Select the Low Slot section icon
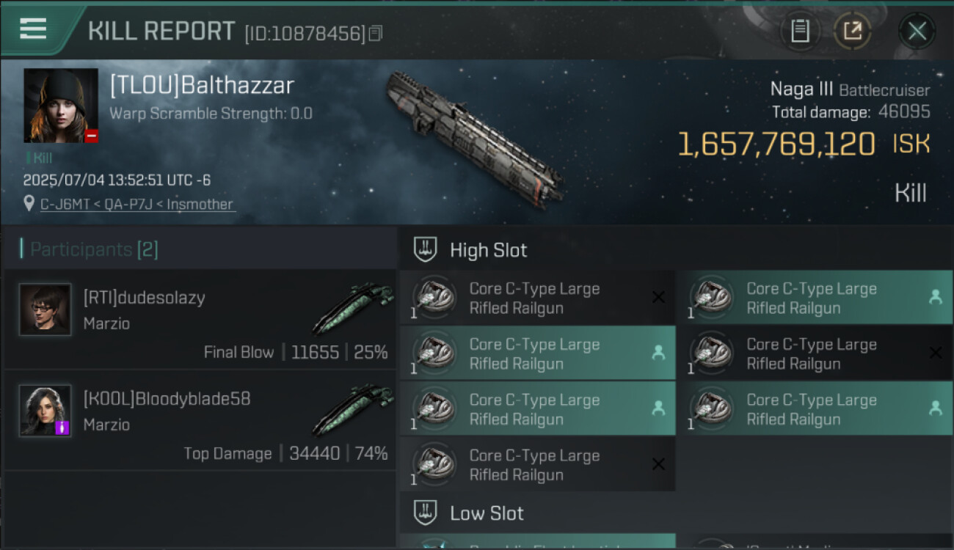This screenshot has width=954, height=550. pos(426,513)
